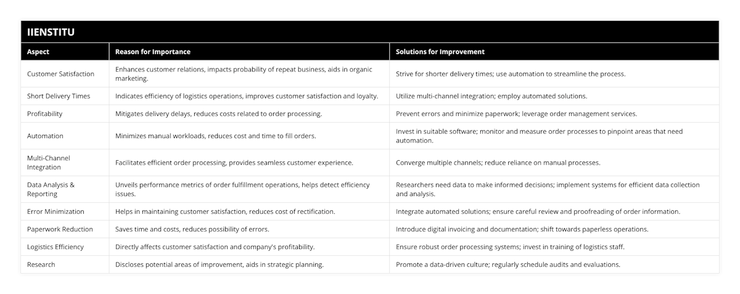Click the Aspect column header
The height and width of the screenshot is (294, 740).
point(38,52)
